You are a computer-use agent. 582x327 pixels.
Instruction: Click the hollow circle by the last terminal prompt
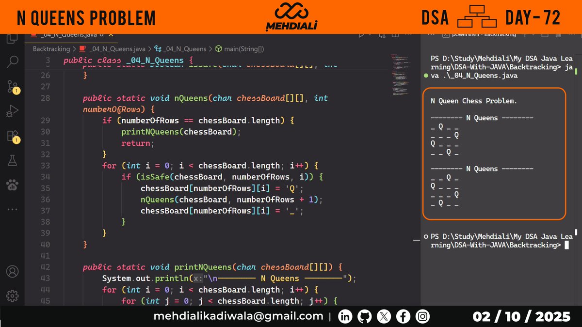click(426, 236)
